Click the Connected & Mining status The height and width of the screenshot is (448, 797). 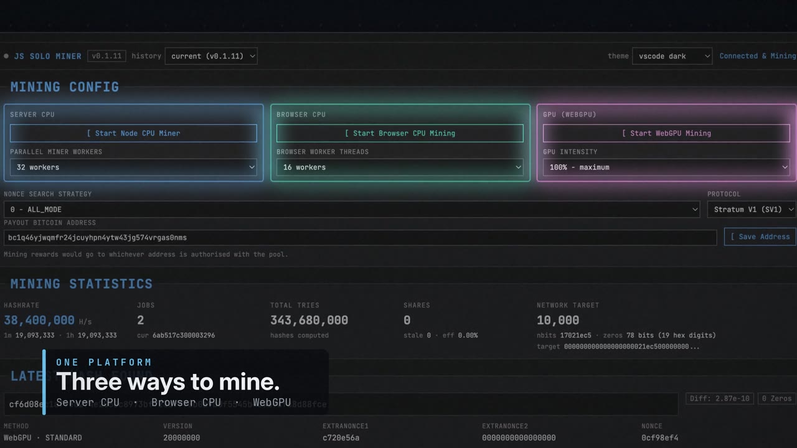pos(758,56)
